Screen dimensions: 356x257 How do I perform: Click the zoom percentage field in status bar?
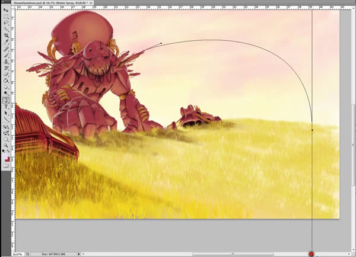pos(17,254)
